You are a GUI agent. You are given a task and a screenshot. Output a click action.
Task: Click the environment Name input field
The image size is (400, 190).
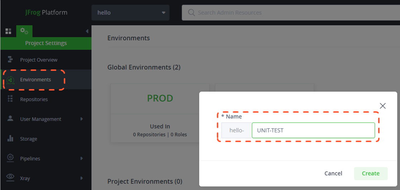(313, 130)
